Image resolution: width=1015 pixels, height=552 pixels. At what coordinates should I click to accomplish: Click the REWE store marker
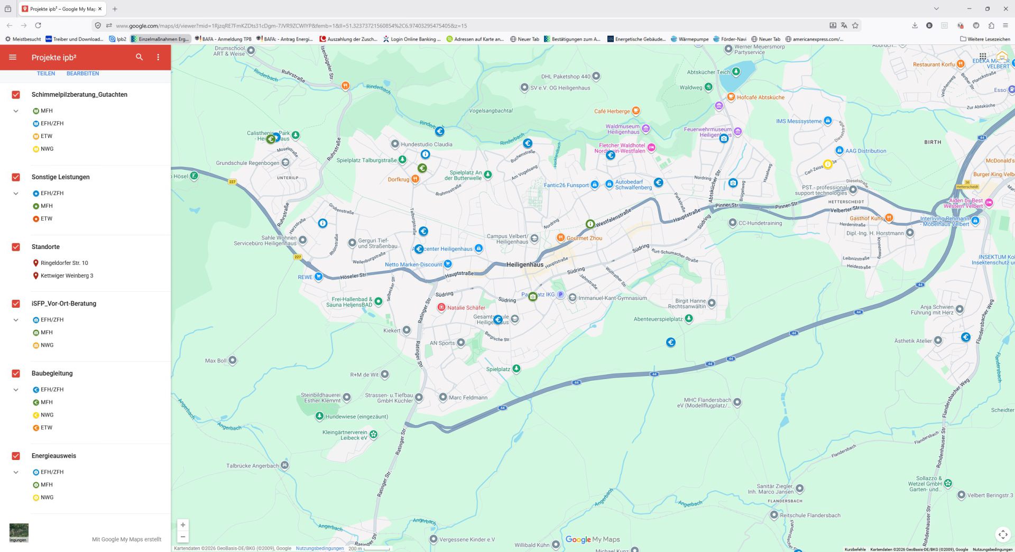click(318, 277)
